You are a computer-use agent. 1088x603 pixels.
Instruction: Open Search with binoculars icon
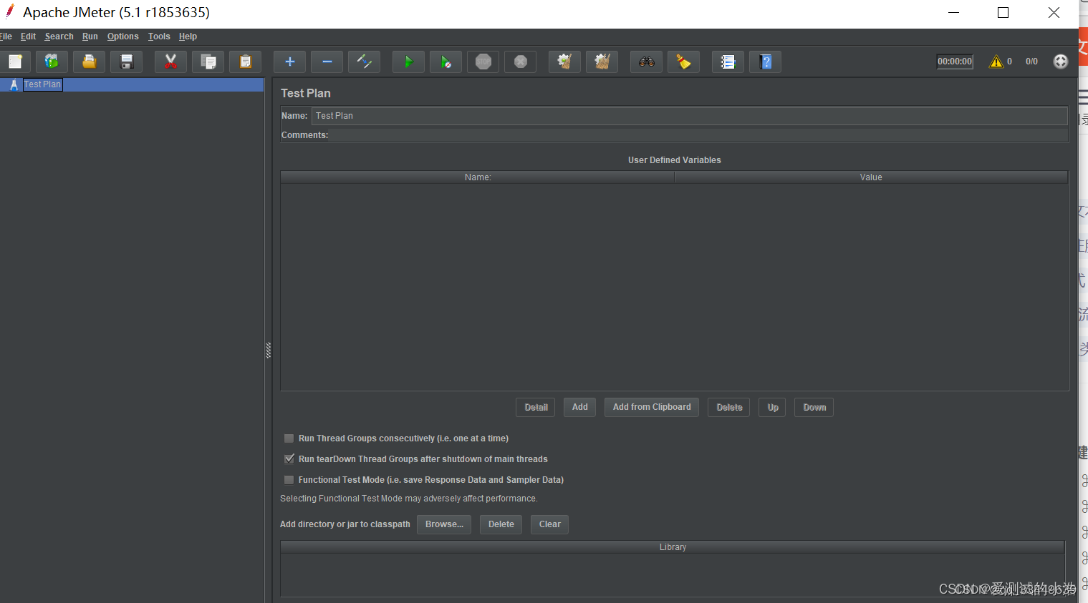point(646,62)
